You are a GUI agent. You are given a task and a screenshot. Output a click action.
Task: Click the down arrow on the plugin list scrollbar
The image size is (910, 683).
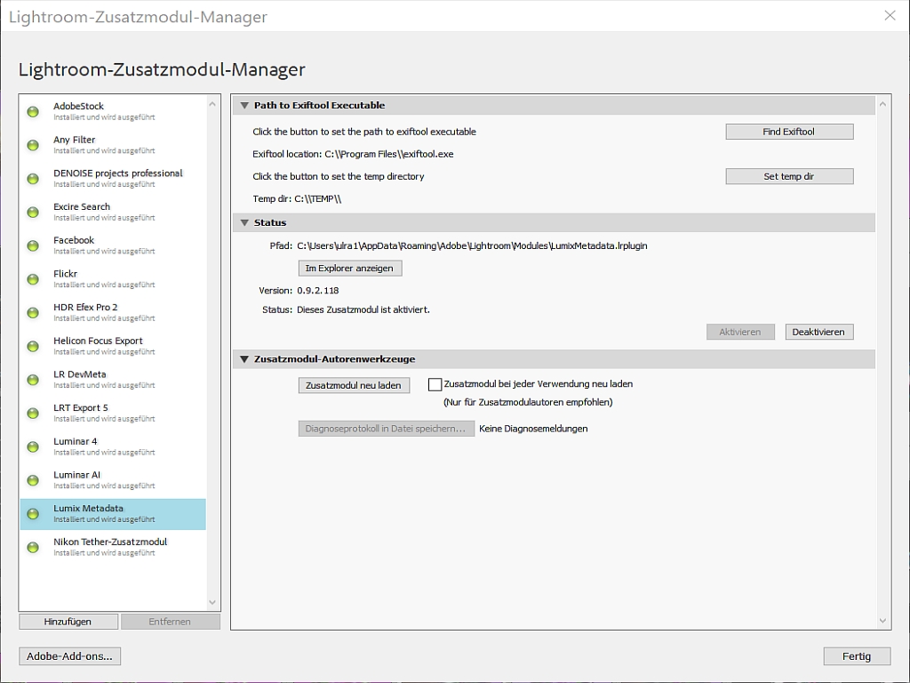click(212, 603)
